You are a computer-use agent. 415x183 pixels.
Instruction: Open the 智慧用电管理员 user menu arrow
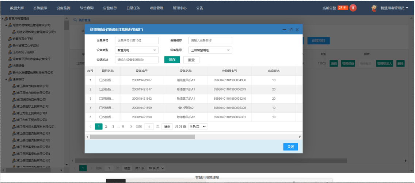point(410,8)
